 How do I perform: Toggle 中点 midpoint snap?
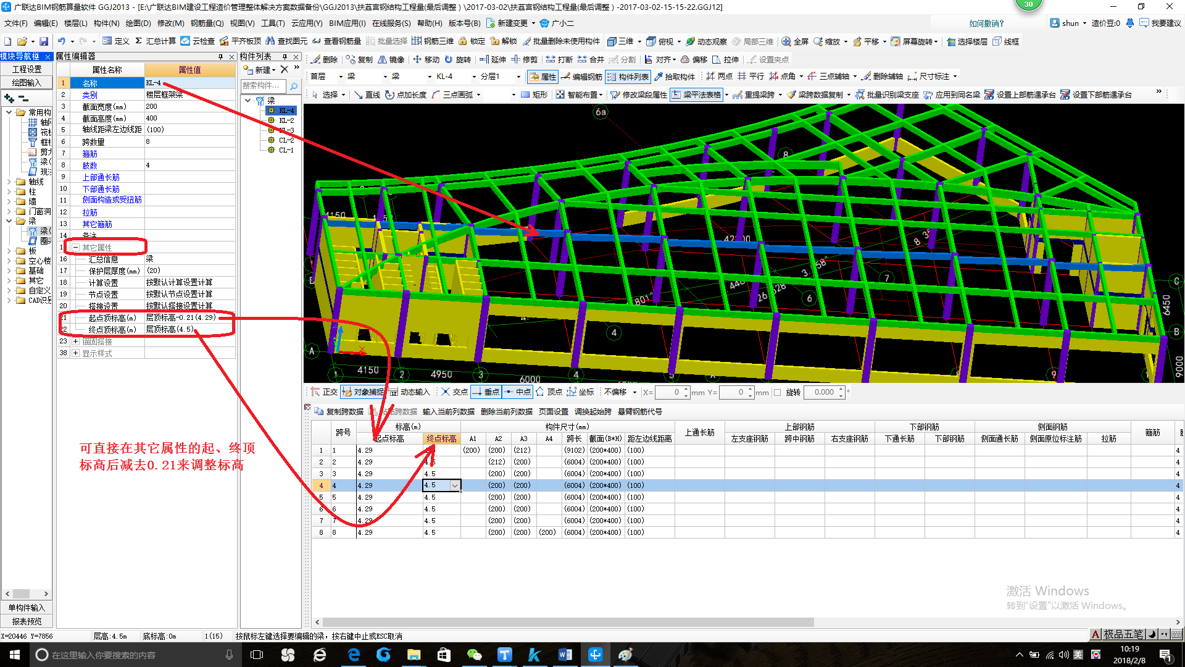click(517, 392)
